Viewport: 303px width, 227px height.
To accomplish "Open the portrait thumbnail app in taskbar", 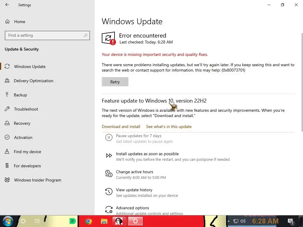I will pyautogui.click(x=119, y=221).
